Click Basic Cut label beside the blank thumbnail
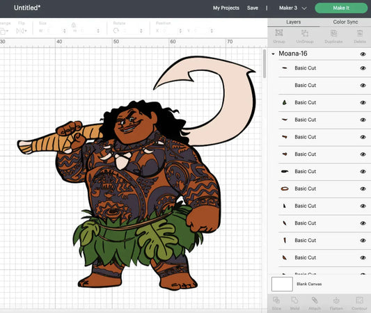The width and height of the screenshot is (371, 313). point(306,86)
